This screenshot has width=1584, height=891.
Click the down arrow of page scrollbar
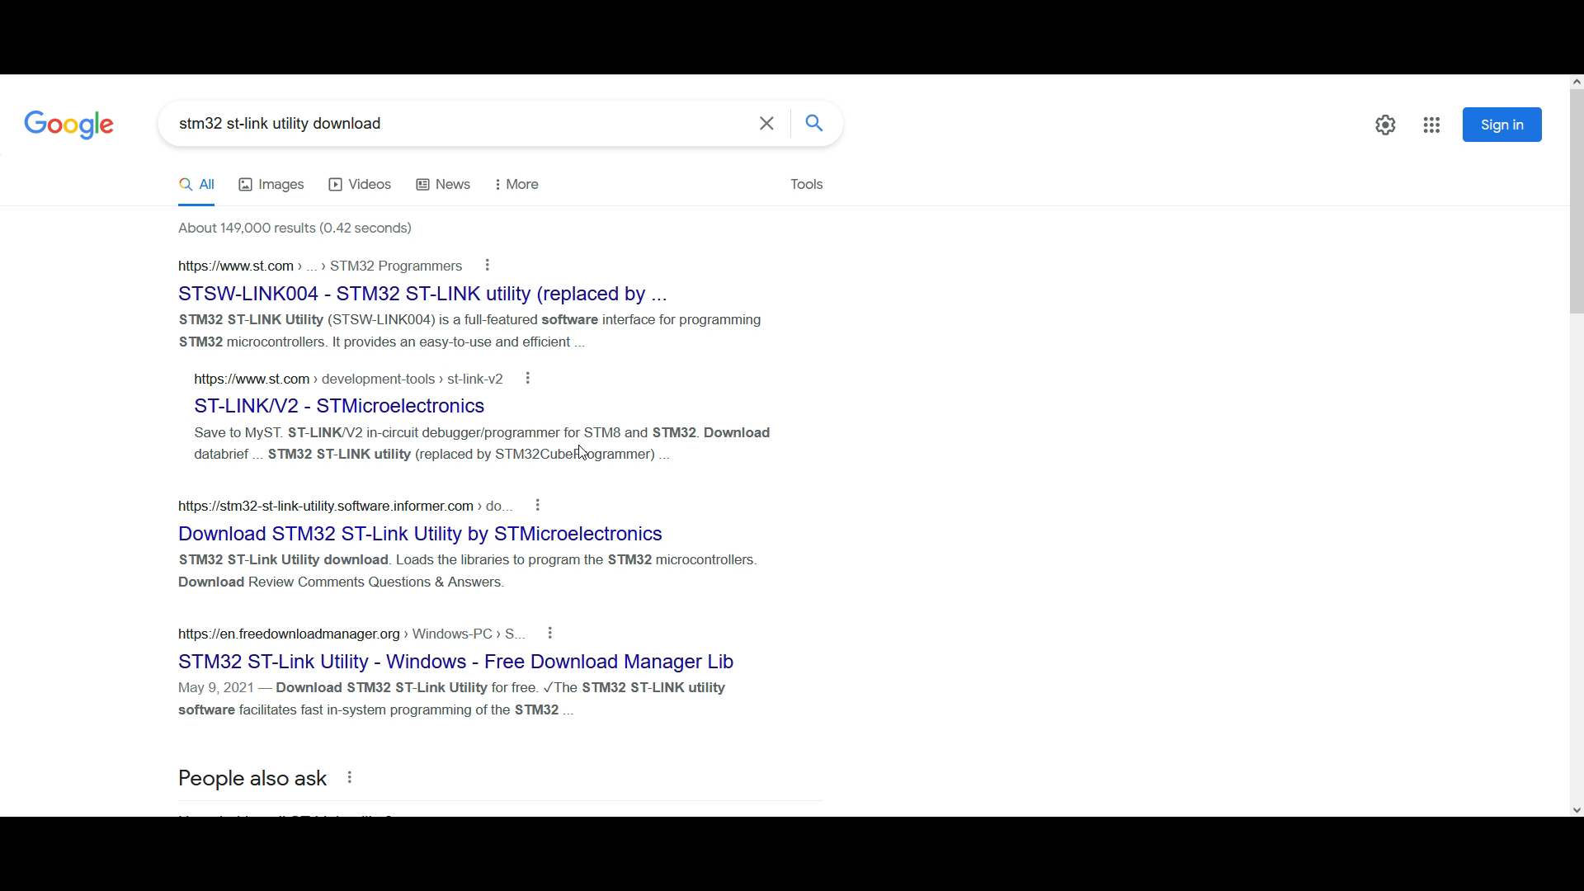point(1577,810)
